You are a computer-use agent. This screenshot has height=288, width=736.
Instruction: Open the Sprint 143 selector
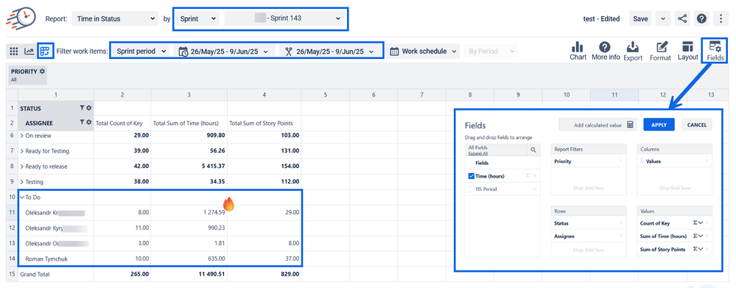click(x=284, y=18)
